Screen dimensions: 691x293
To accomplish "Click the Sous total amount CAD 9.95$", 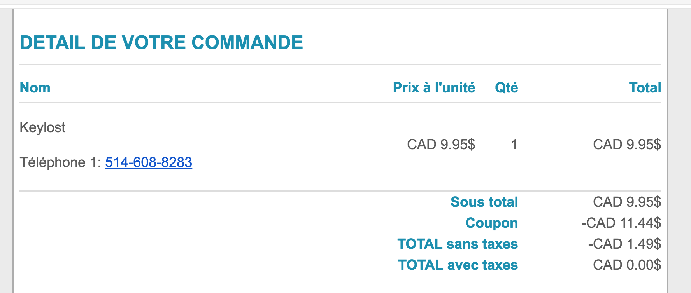I will (x=627, y=202).
